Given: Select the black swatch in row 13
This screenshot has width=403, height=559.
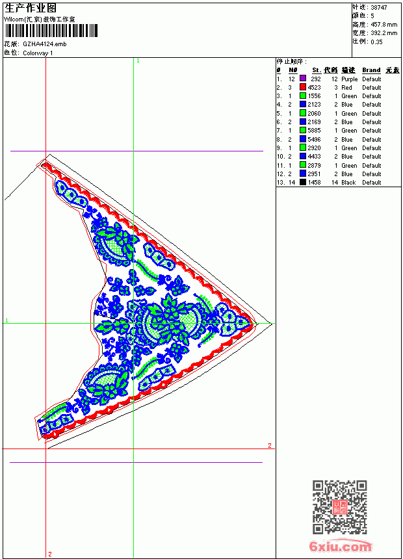Looking at the screenshot, I should pos(303,182).
